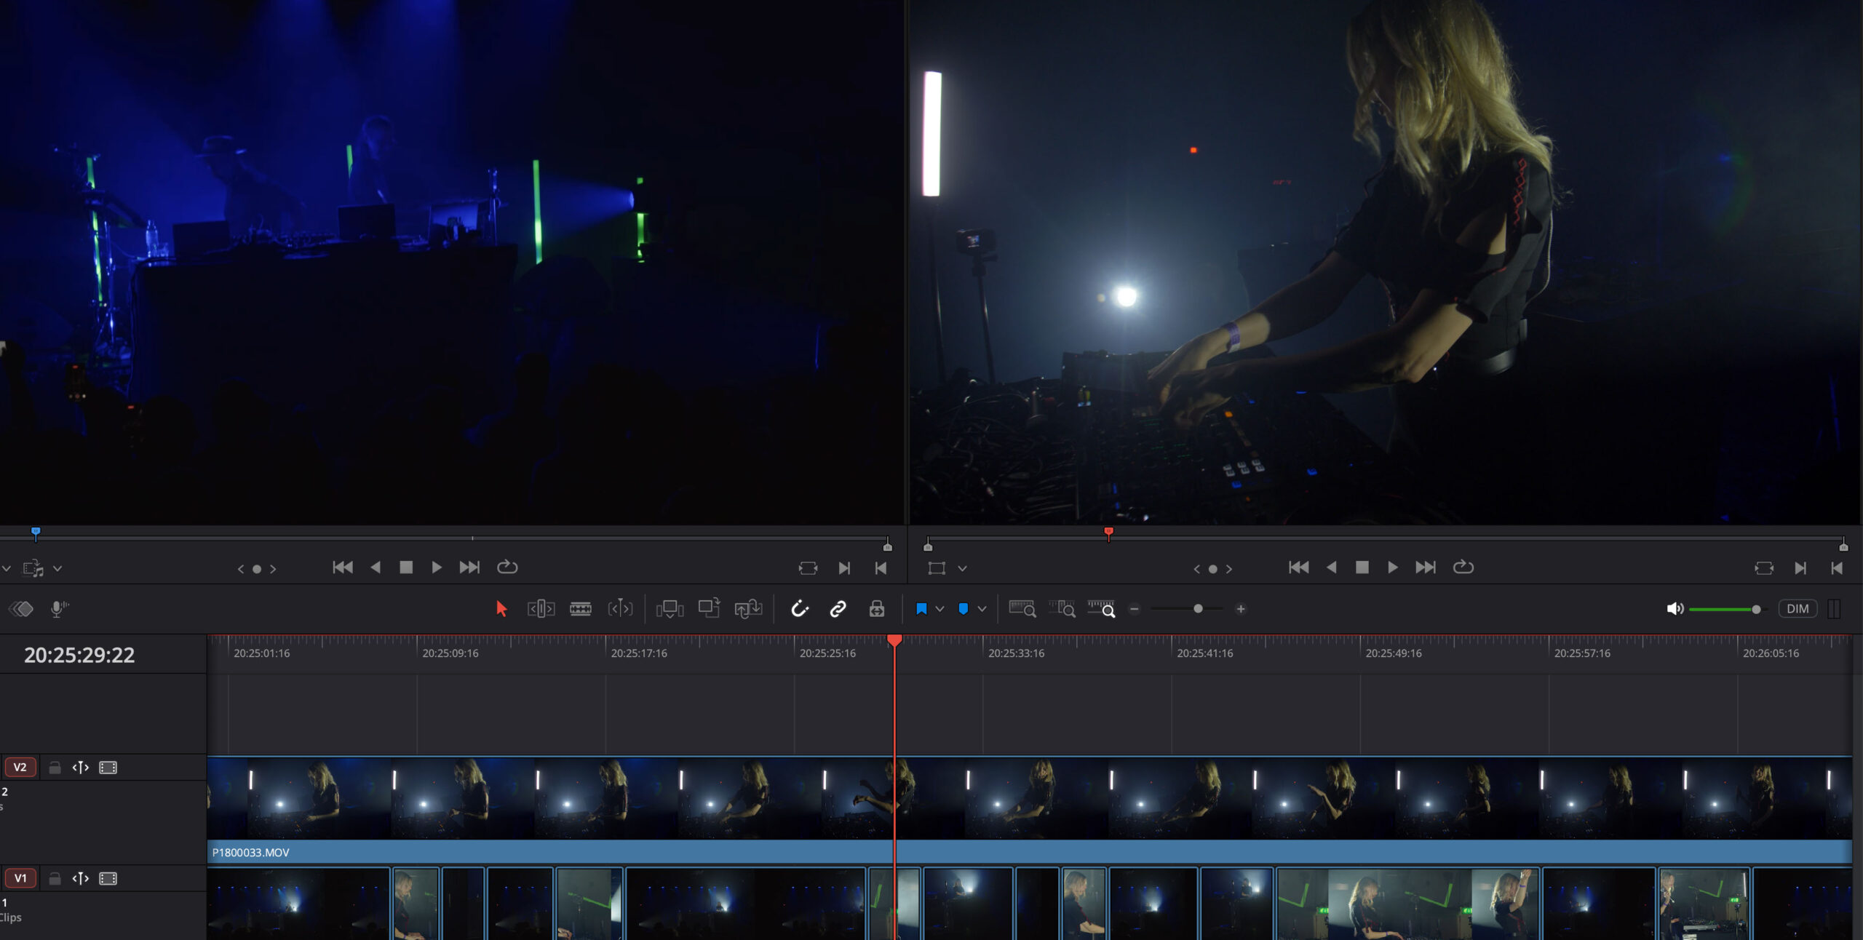Click the Full Extent Zoom icon
Screen dimensions: 1863x940
[x=1022, y=609]
